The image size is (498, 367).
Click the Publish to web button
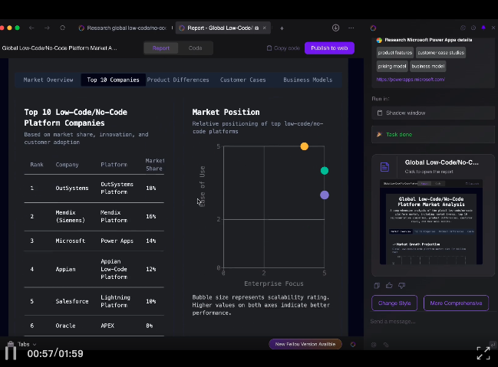pyautogui.click(x=329, y=48)
